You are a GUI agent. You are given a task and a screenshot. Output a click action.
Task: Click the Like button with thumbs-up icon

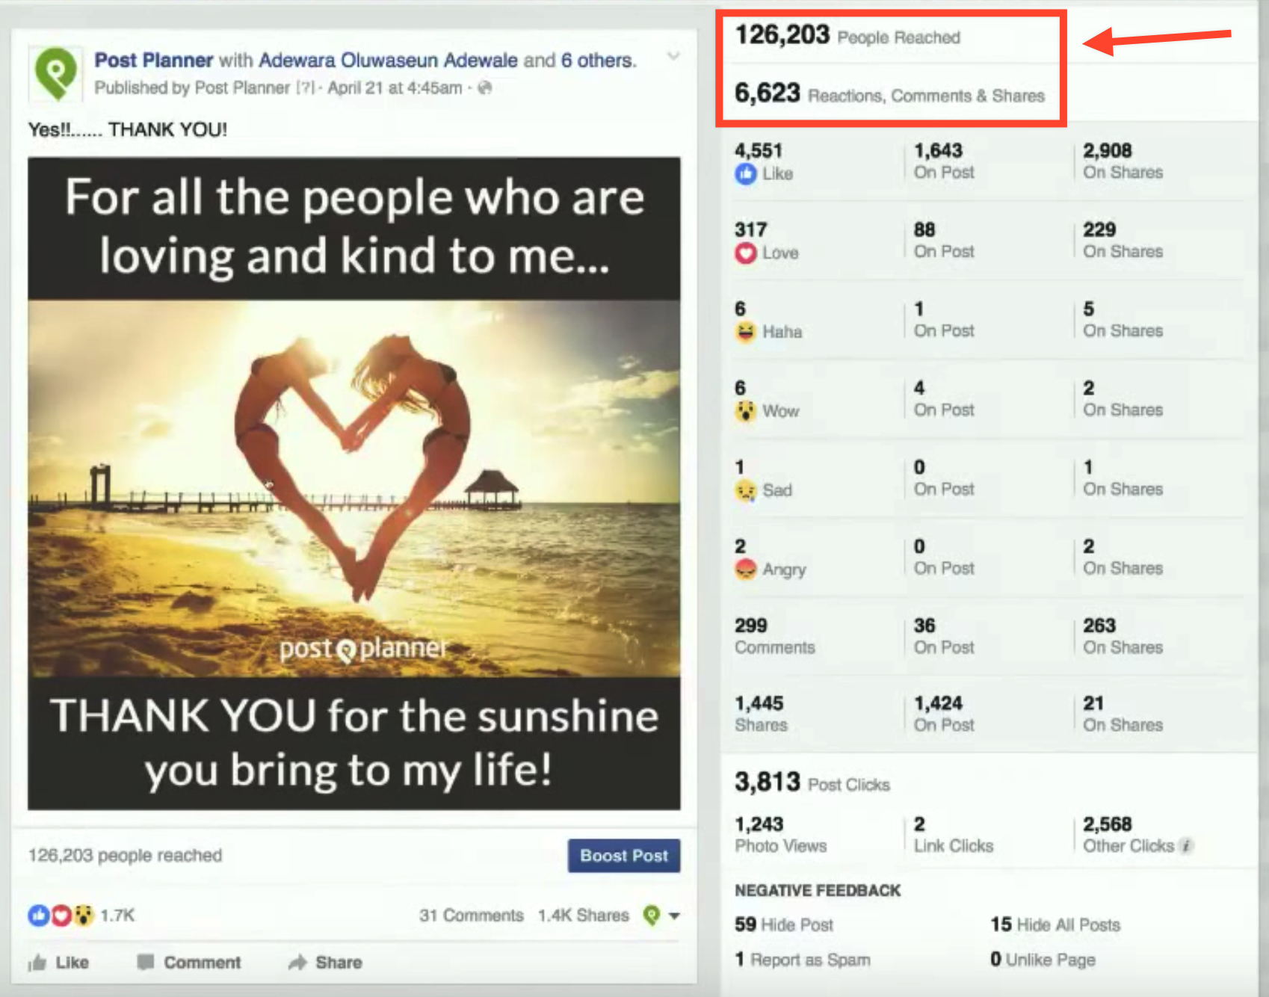58,963
